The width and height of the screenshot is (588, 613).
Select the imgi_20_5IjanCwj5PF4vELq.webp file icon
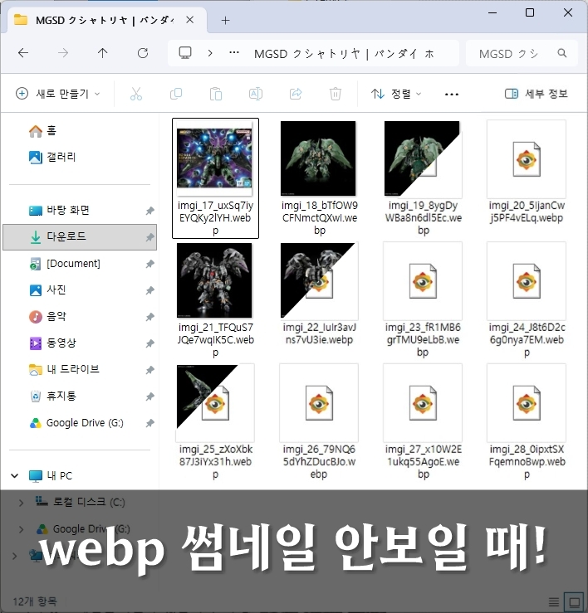[x=527, y=159]
